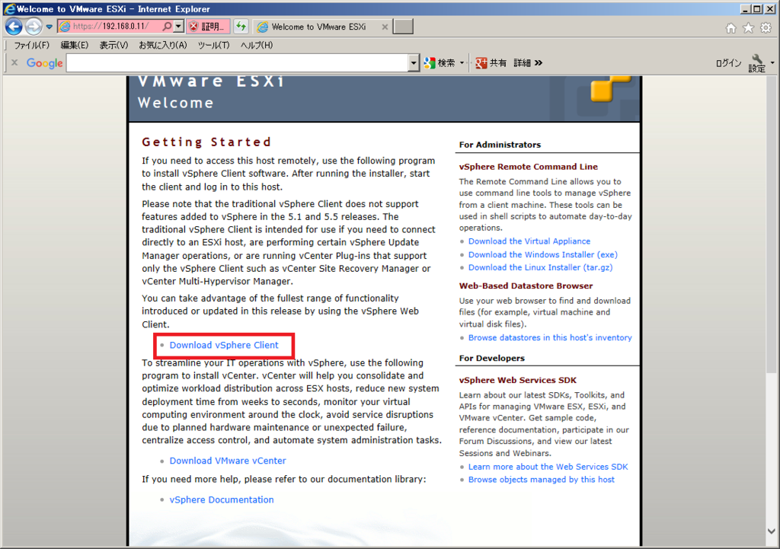Go forward with the browser Forward arrow
780x549 pixels.
[x=34, y=27]
